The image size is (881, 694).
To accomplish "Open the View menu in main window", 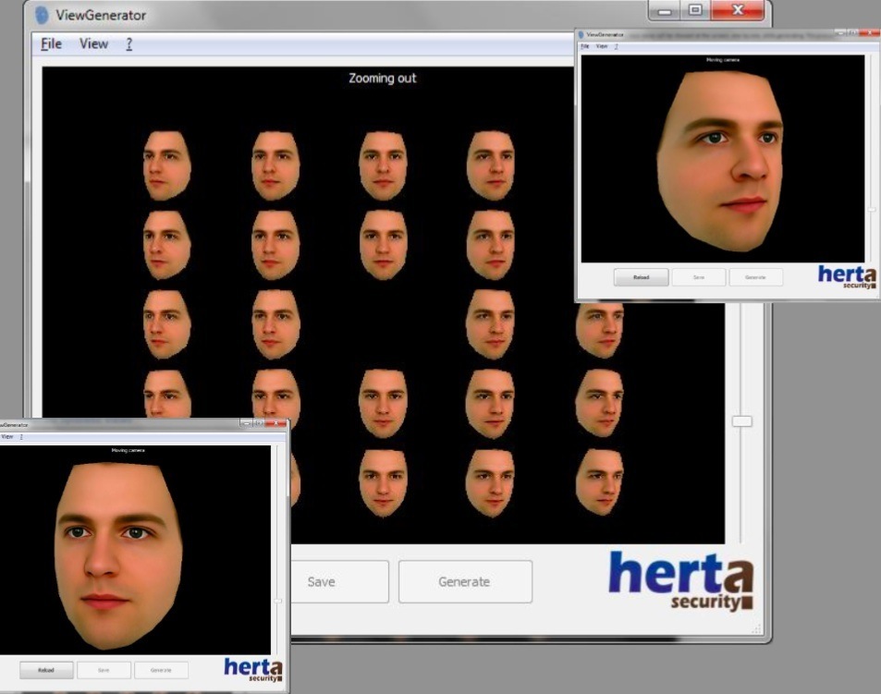I will (x=93, y=43).
